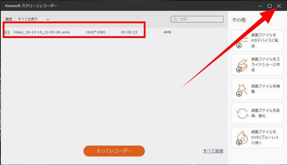Click the 00:00:23 duration value
This screenshot has width=287, height=165.
[129, 32]
